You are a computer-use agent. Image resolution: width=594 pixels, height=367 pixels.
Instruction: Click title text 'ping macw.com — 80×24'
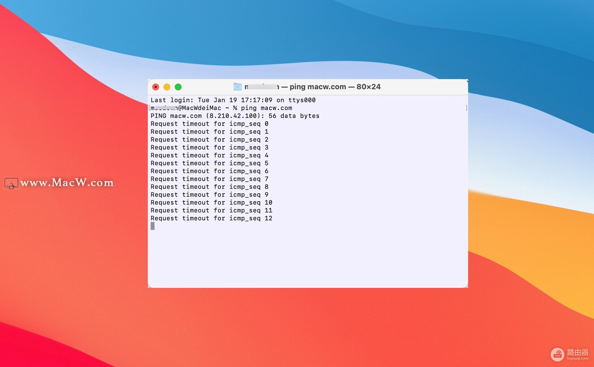click(335, 87)
